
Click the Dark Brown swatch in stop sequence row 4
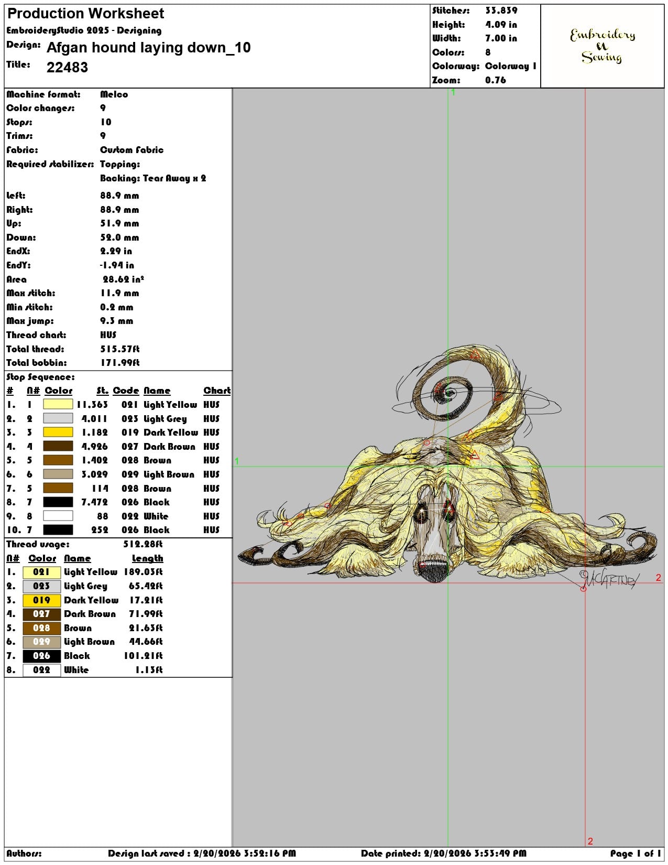(x=58, y=446)
